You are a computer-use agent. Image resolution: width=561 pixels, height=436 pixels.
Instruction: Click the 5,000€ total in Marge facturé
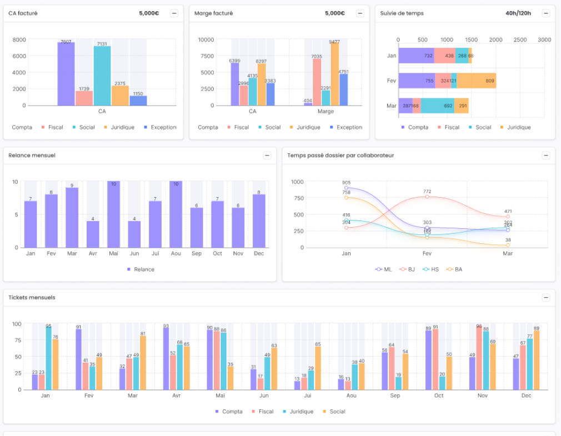pyautogui.click(x=335, y=13)
